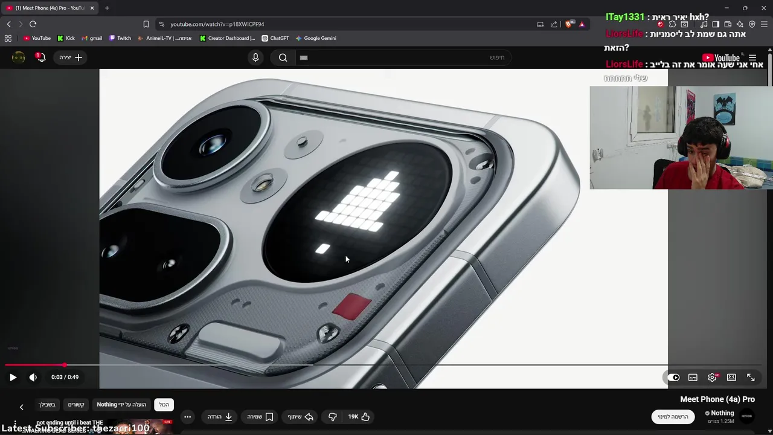This screenshot has height=435, width=773.
Task: Click the cast/install icon in address bar
Action: [x=540, y=24]
